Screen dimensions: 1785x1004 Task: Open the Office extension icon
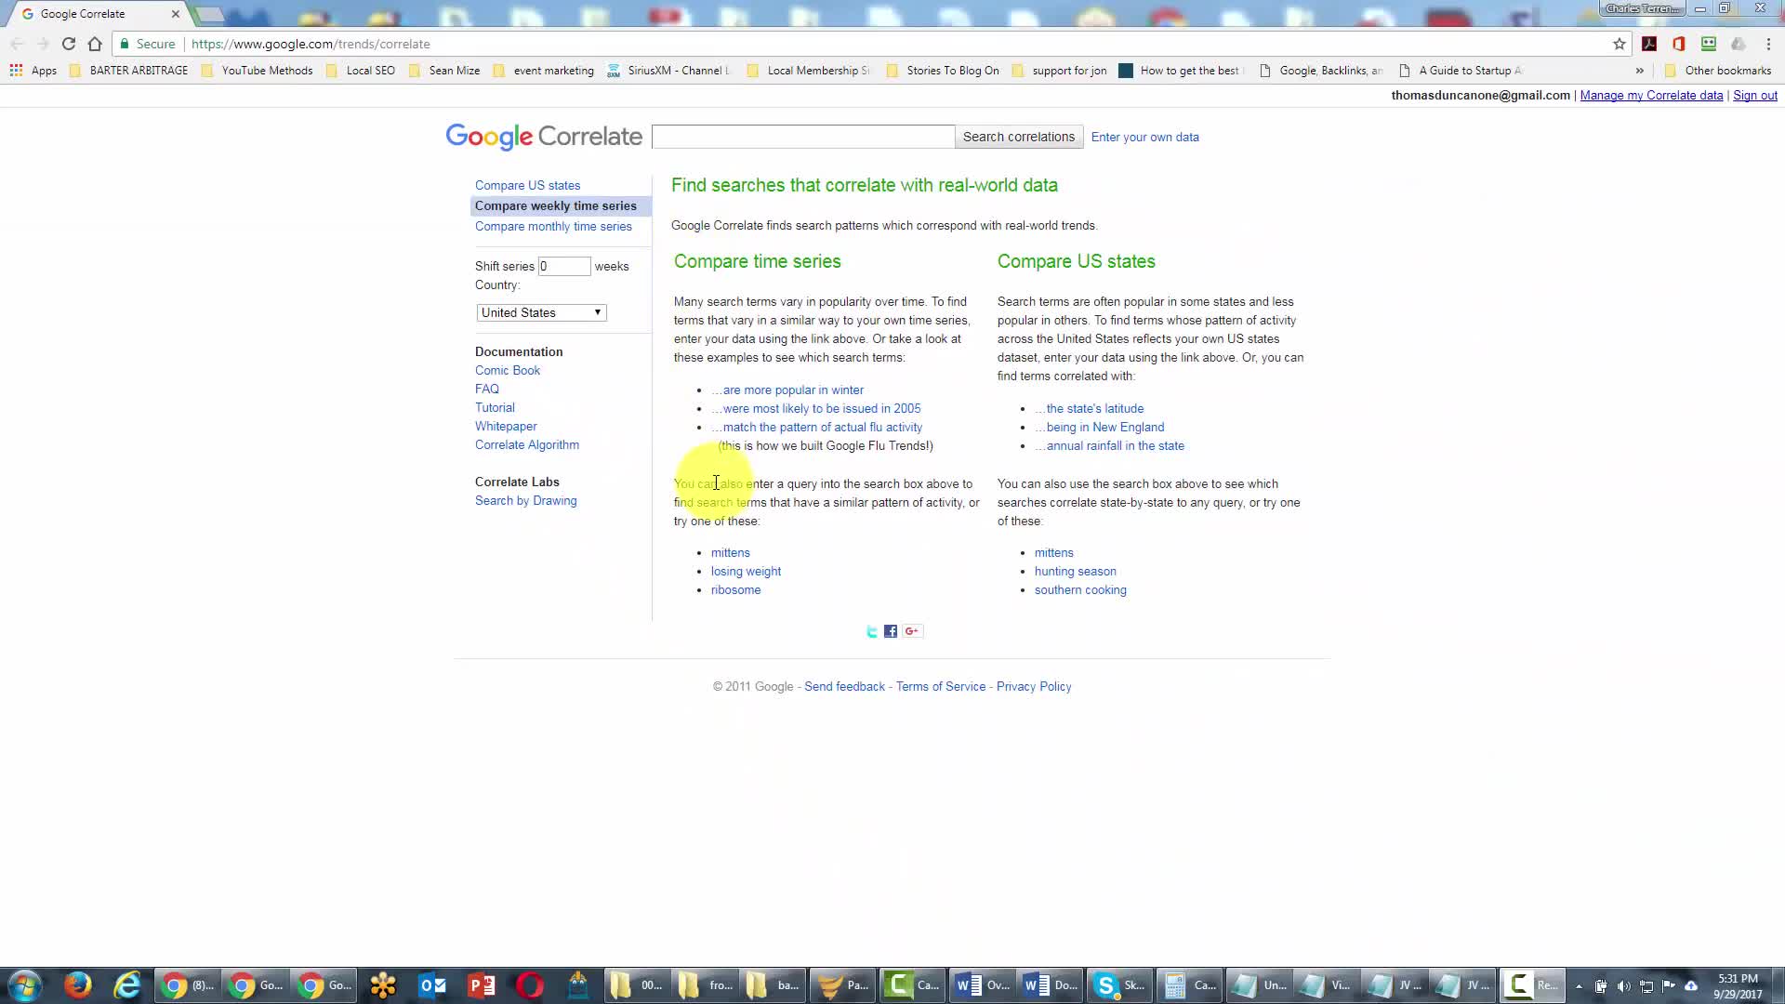[1679, 44]
